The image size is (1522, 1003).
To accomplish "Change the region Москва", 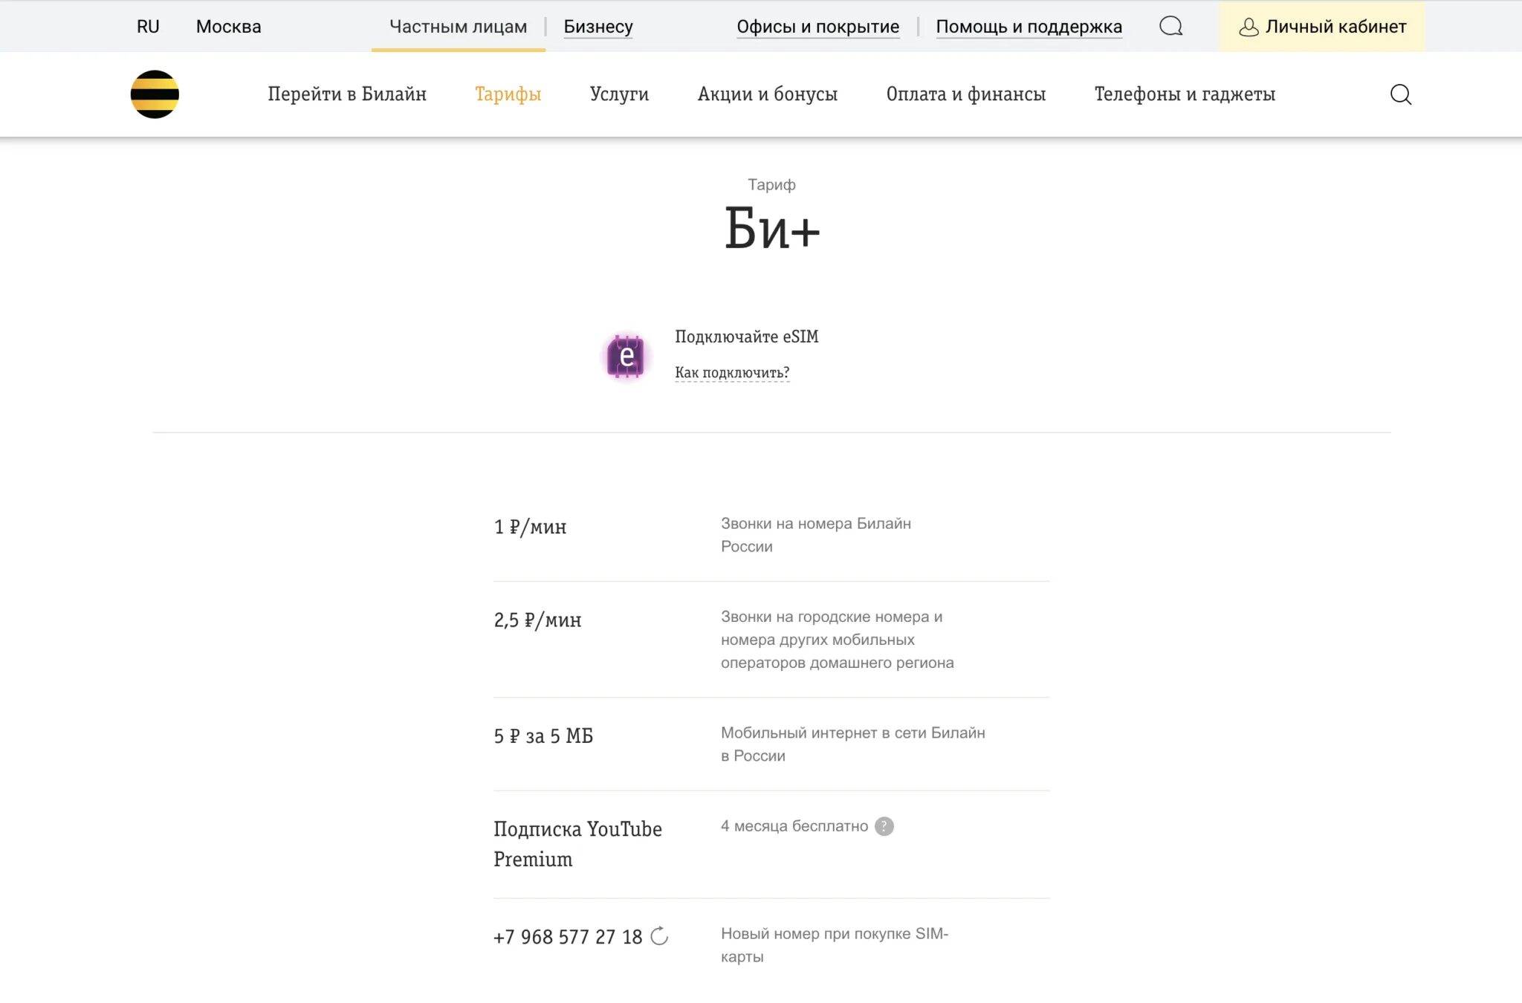I will 228,27.
